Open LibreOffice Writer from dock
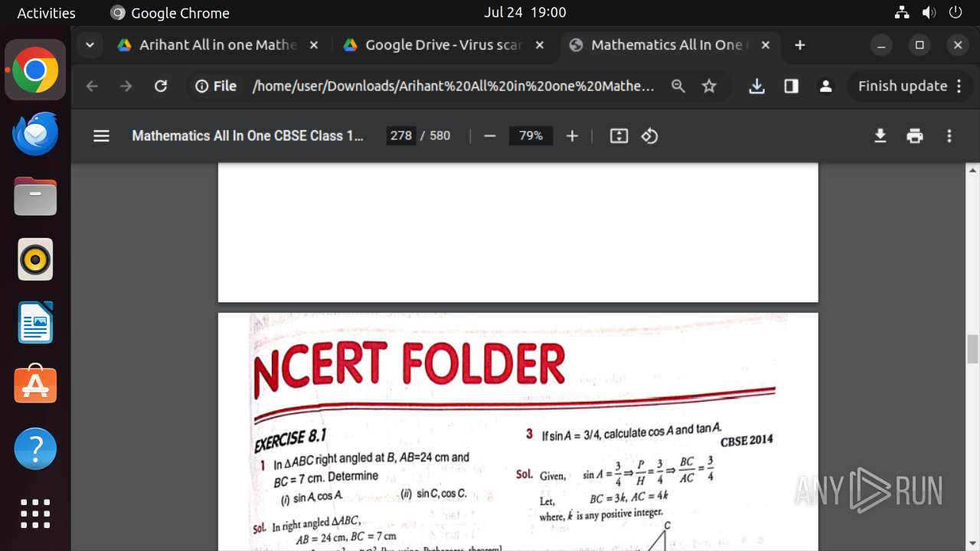Screen dimensions: 980x551 click(35, 321)
